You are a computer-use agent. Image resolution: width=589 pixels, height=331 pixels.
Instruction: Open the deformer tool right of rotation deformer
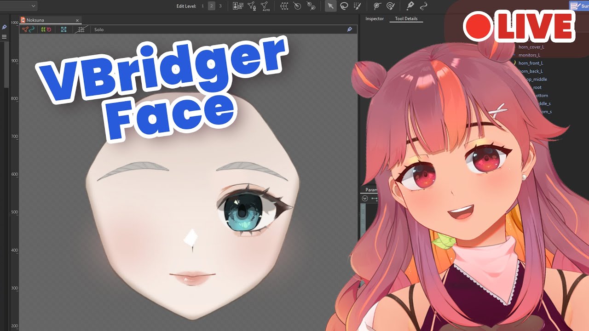point(311,6)
